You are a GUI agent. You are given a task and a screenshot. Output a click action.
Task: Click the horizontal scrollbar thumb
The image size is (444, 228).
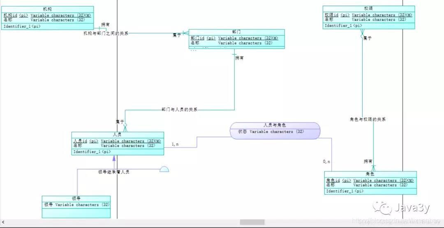pos(252,222)
